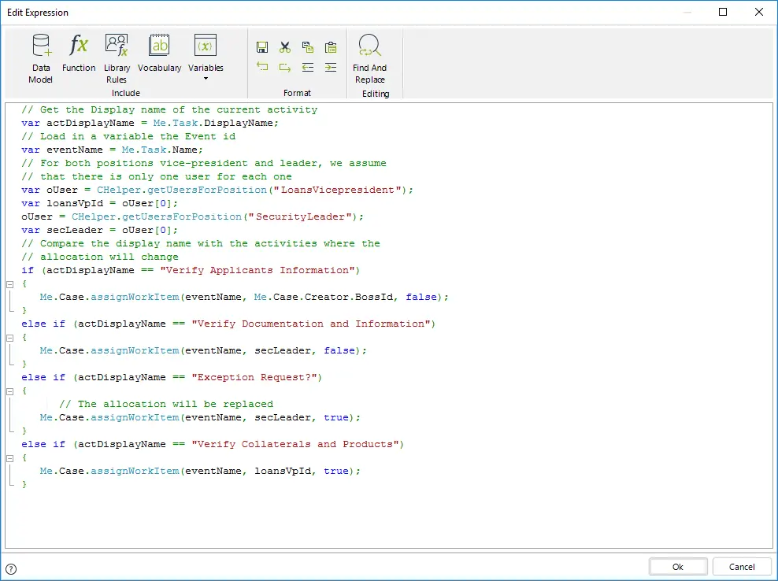Click the "Verify Applicants Information" string

point(257,270)
